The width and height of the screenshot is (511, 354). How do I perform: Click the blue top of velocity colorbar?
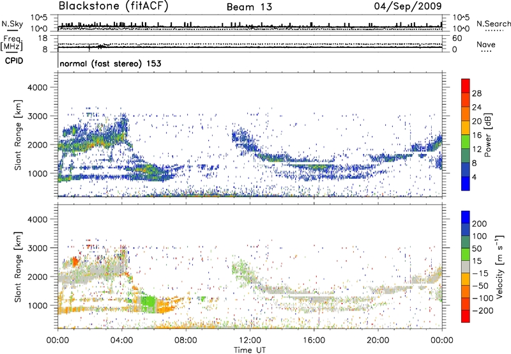click(466, 217)
